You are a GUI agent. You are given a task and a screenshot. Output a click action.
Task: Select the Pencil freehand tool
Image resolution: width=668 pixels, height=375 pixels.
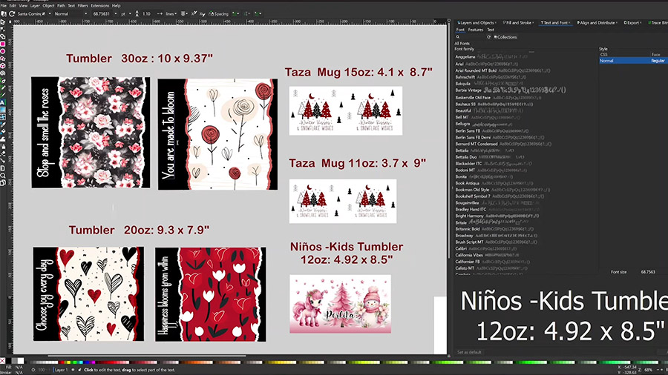[x=3, y=87]
